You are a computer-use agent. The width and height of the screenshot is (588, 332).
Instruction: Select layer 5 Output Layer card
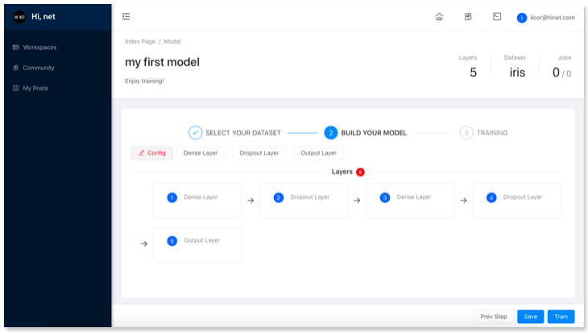pyautogui.click(x=197, y=244)
